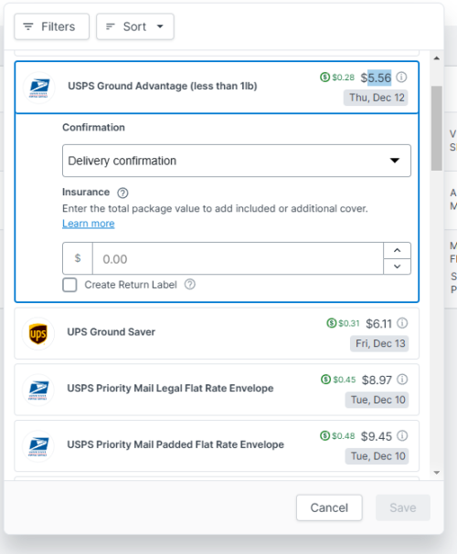Click the $0.31 savings badge

click(x=343, y=323)
